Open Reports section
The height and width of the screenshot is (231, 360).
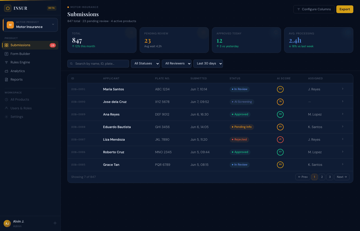click(30, 80)
